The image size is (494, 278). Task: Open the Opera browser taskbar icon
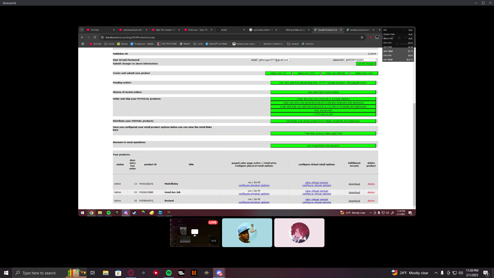131,273
